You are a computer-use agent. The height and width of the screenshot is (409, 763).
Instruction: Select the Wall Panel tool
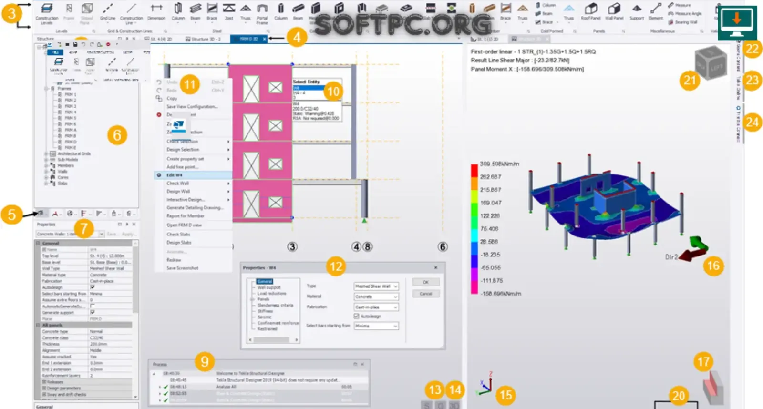click(x=614, y=12)
